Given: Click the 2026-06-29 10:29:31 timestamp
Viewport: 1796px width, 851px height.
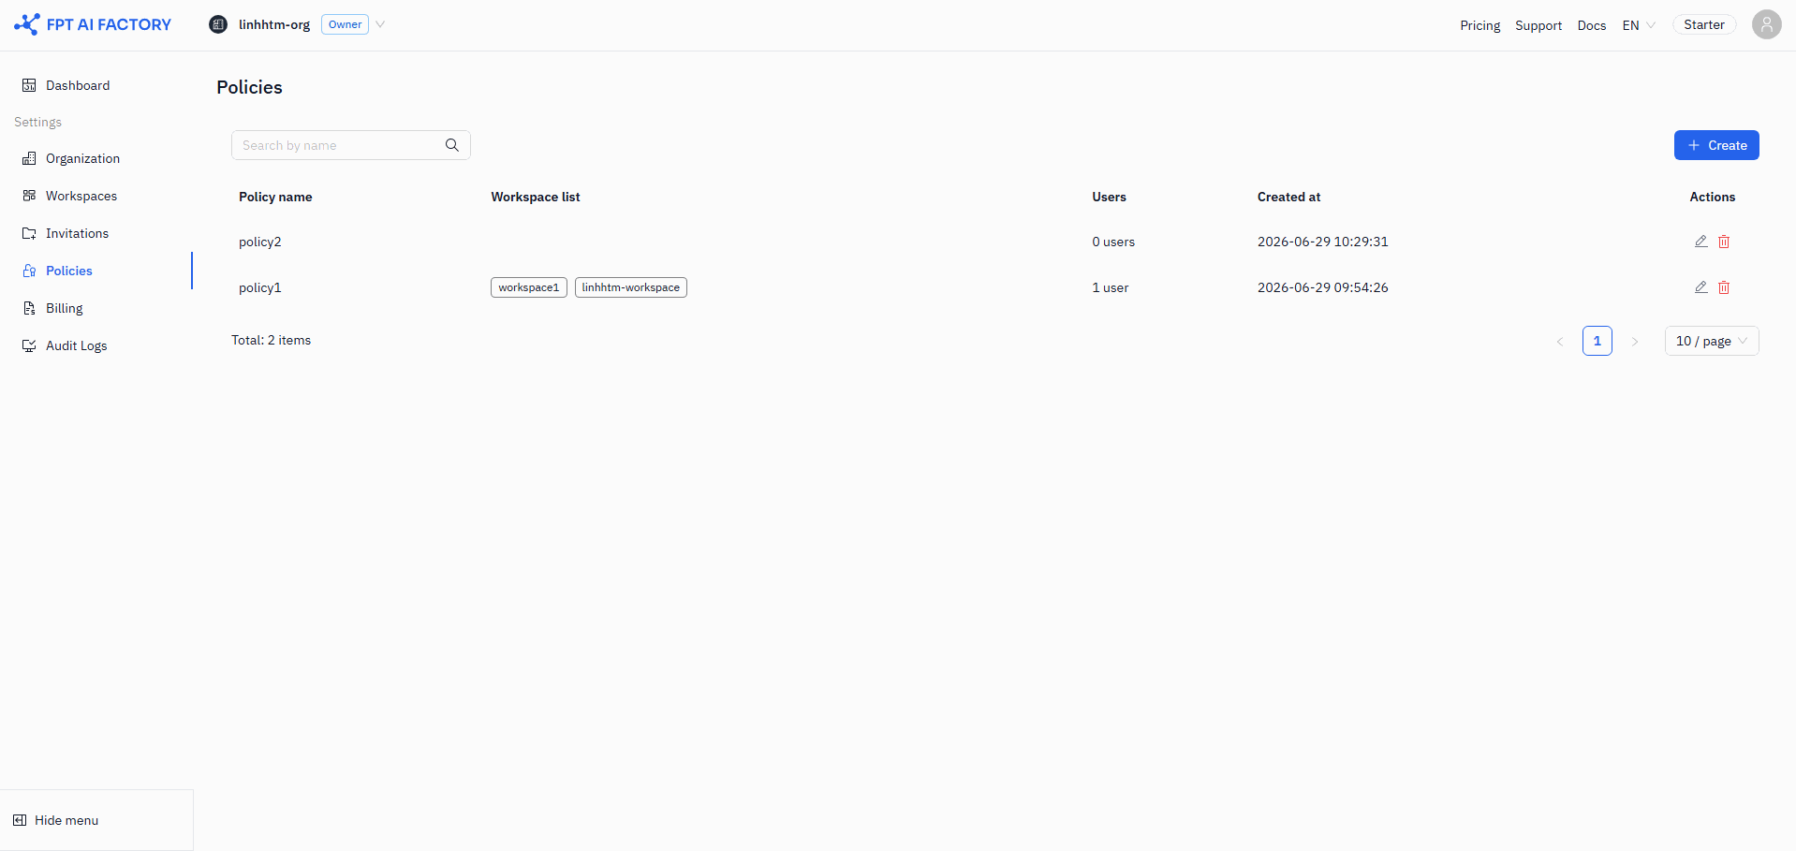Looking at the screenshot, I should click(1323, 242).
